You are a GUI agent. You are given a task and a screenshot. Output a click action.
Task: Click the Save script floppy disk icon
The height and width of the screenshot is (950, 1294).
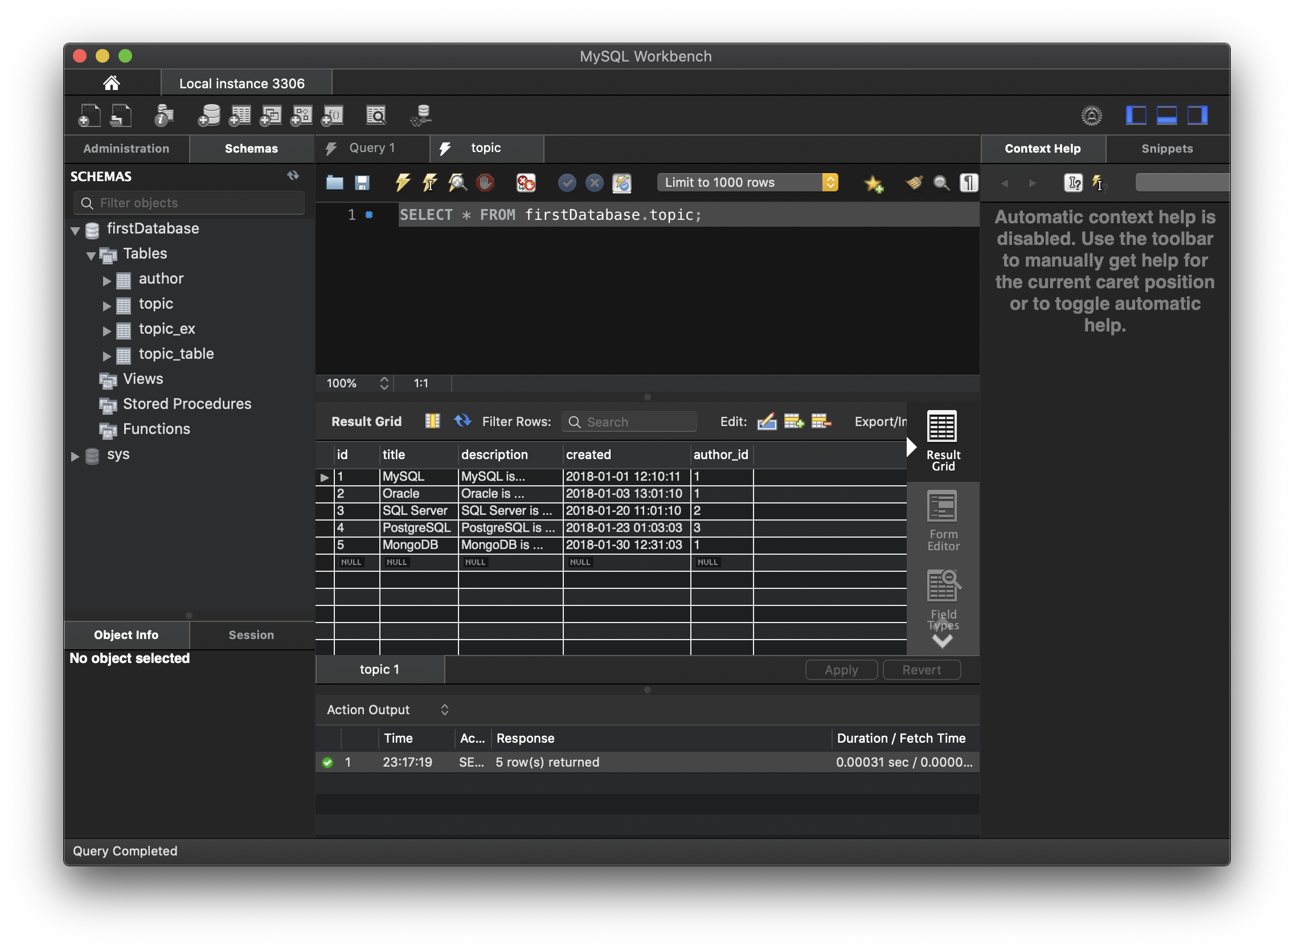tap(362, 183)
